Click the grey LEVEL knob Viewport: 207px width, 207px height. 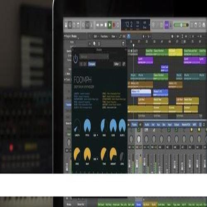click(x=122, y=156)
